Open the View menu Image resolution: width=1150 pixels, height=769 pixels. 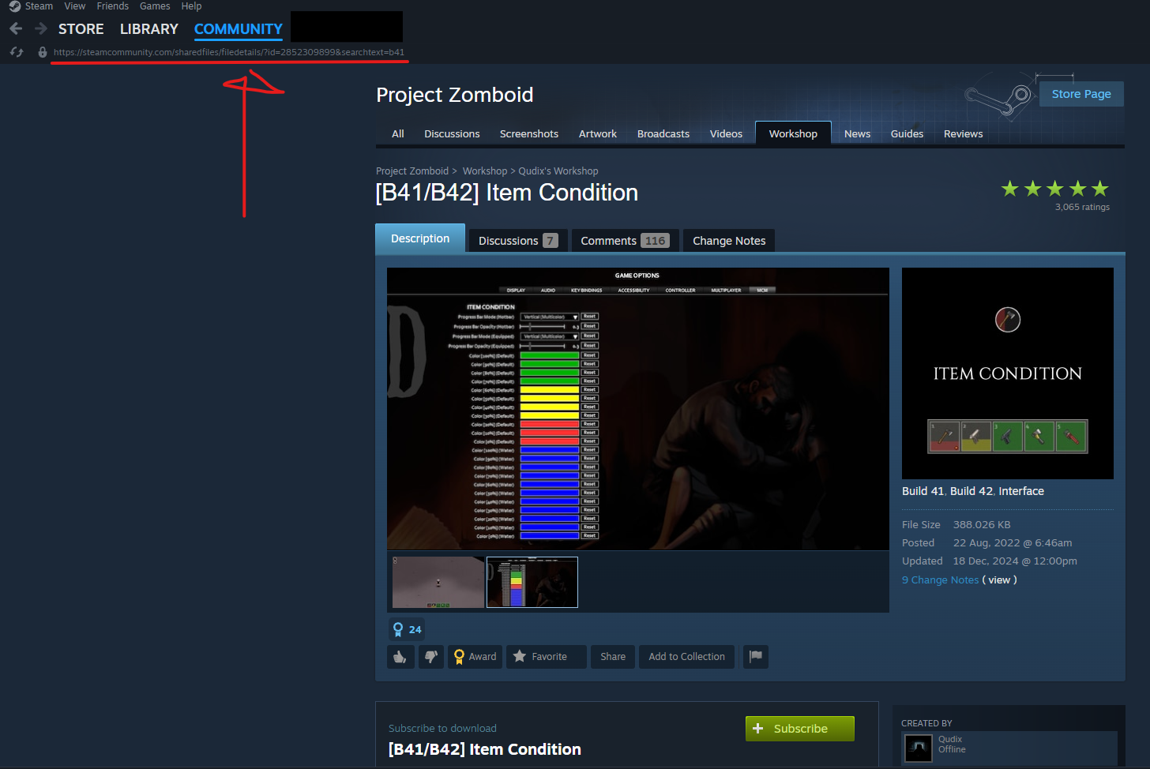coord(75,6)
